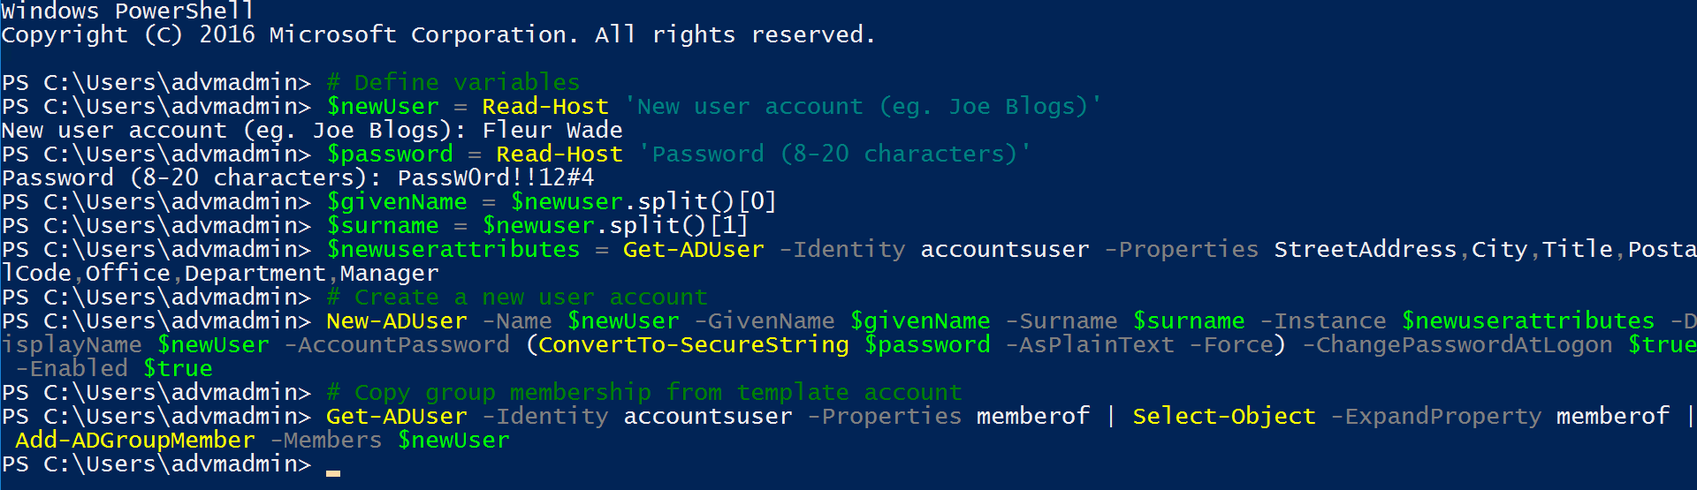The image size is (1697, 490).
Task: Click the ConvertTo-SecureString cmdlet
Action: (x=694, y=344)
